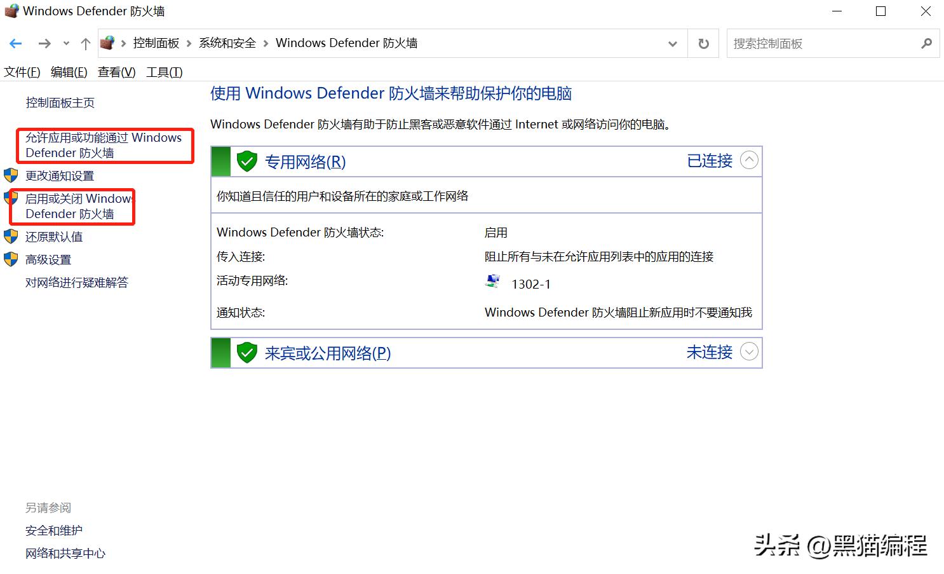Click the computer icon beside 1302-1
This screenshot has width=944, height=574.
(x=493, y=282)
